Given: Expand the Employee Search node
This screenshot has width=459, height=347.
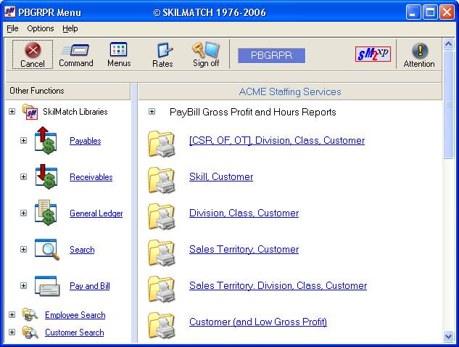Looking at the screenshot, I should click(x=12, y=315).
